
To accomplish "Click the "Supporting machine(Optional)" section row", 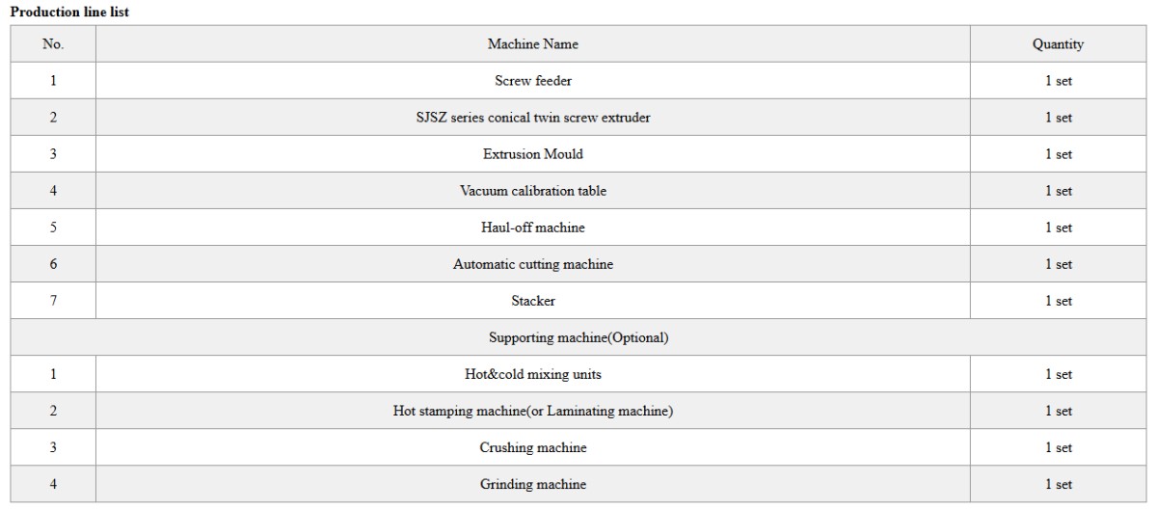I will (x=578, y=337).
